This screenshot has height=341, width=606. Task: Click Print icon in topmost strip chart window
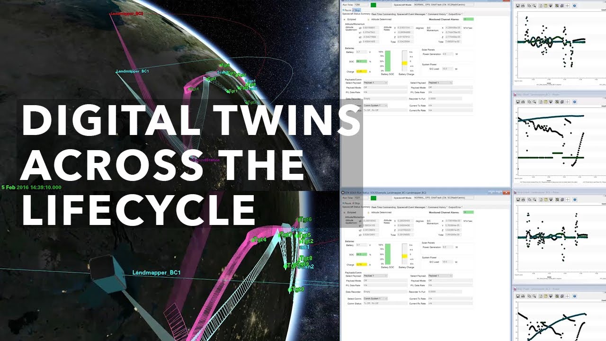(523, 6)
